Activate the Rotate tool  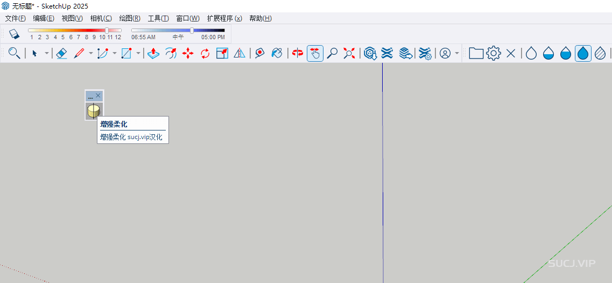tap(205, 53)
